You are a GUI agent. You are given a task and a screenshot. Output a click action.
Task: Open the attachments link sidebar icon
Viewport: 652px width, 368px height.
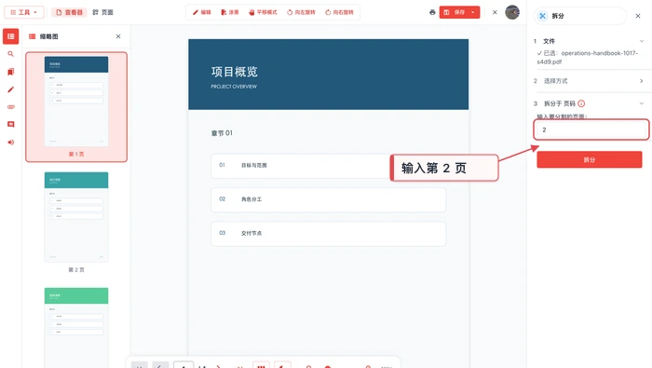point(11,107)
